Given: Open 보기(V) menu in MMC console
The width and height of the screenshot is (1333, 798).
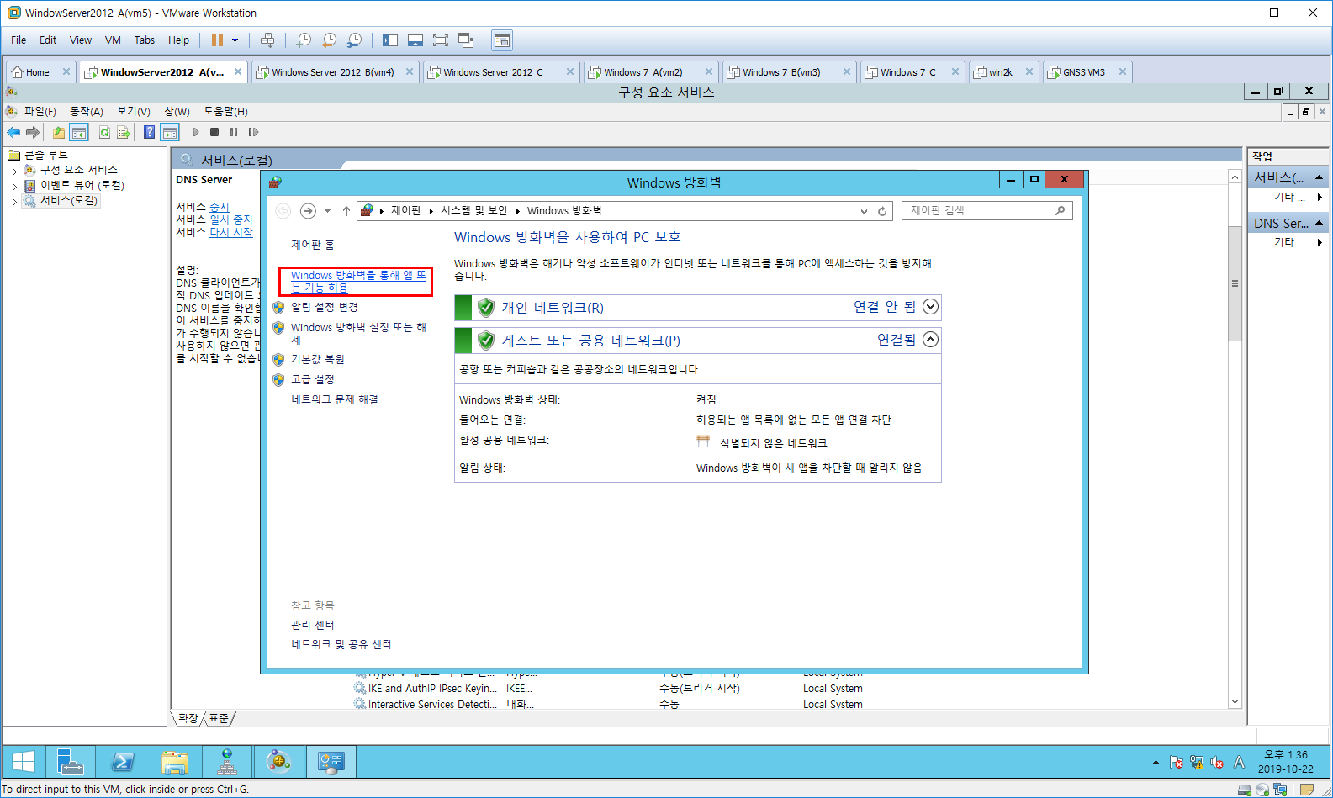Looking at the screenshot, I should pyautogui.click(x=133, y=111).
